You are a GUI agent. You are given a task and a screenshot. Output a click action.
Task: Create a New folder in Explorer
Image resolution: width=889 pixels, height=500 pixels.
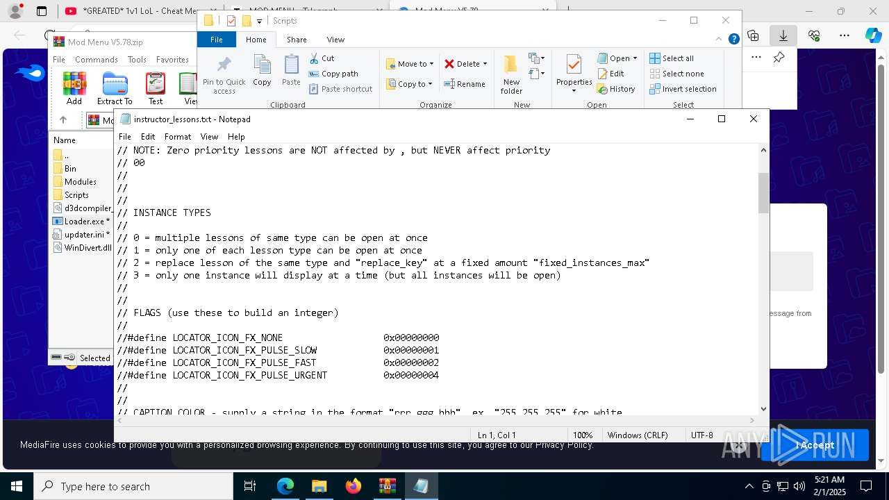tap(511, 74)
